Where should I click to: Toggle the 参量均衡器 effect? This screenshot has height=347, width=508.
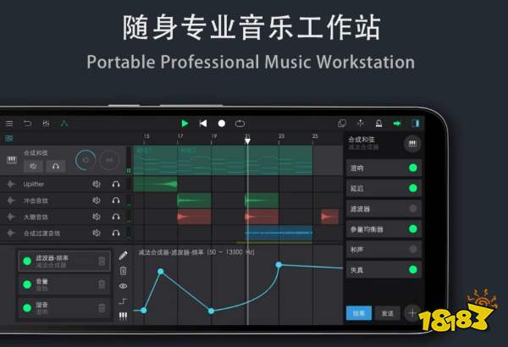(413, 229)
